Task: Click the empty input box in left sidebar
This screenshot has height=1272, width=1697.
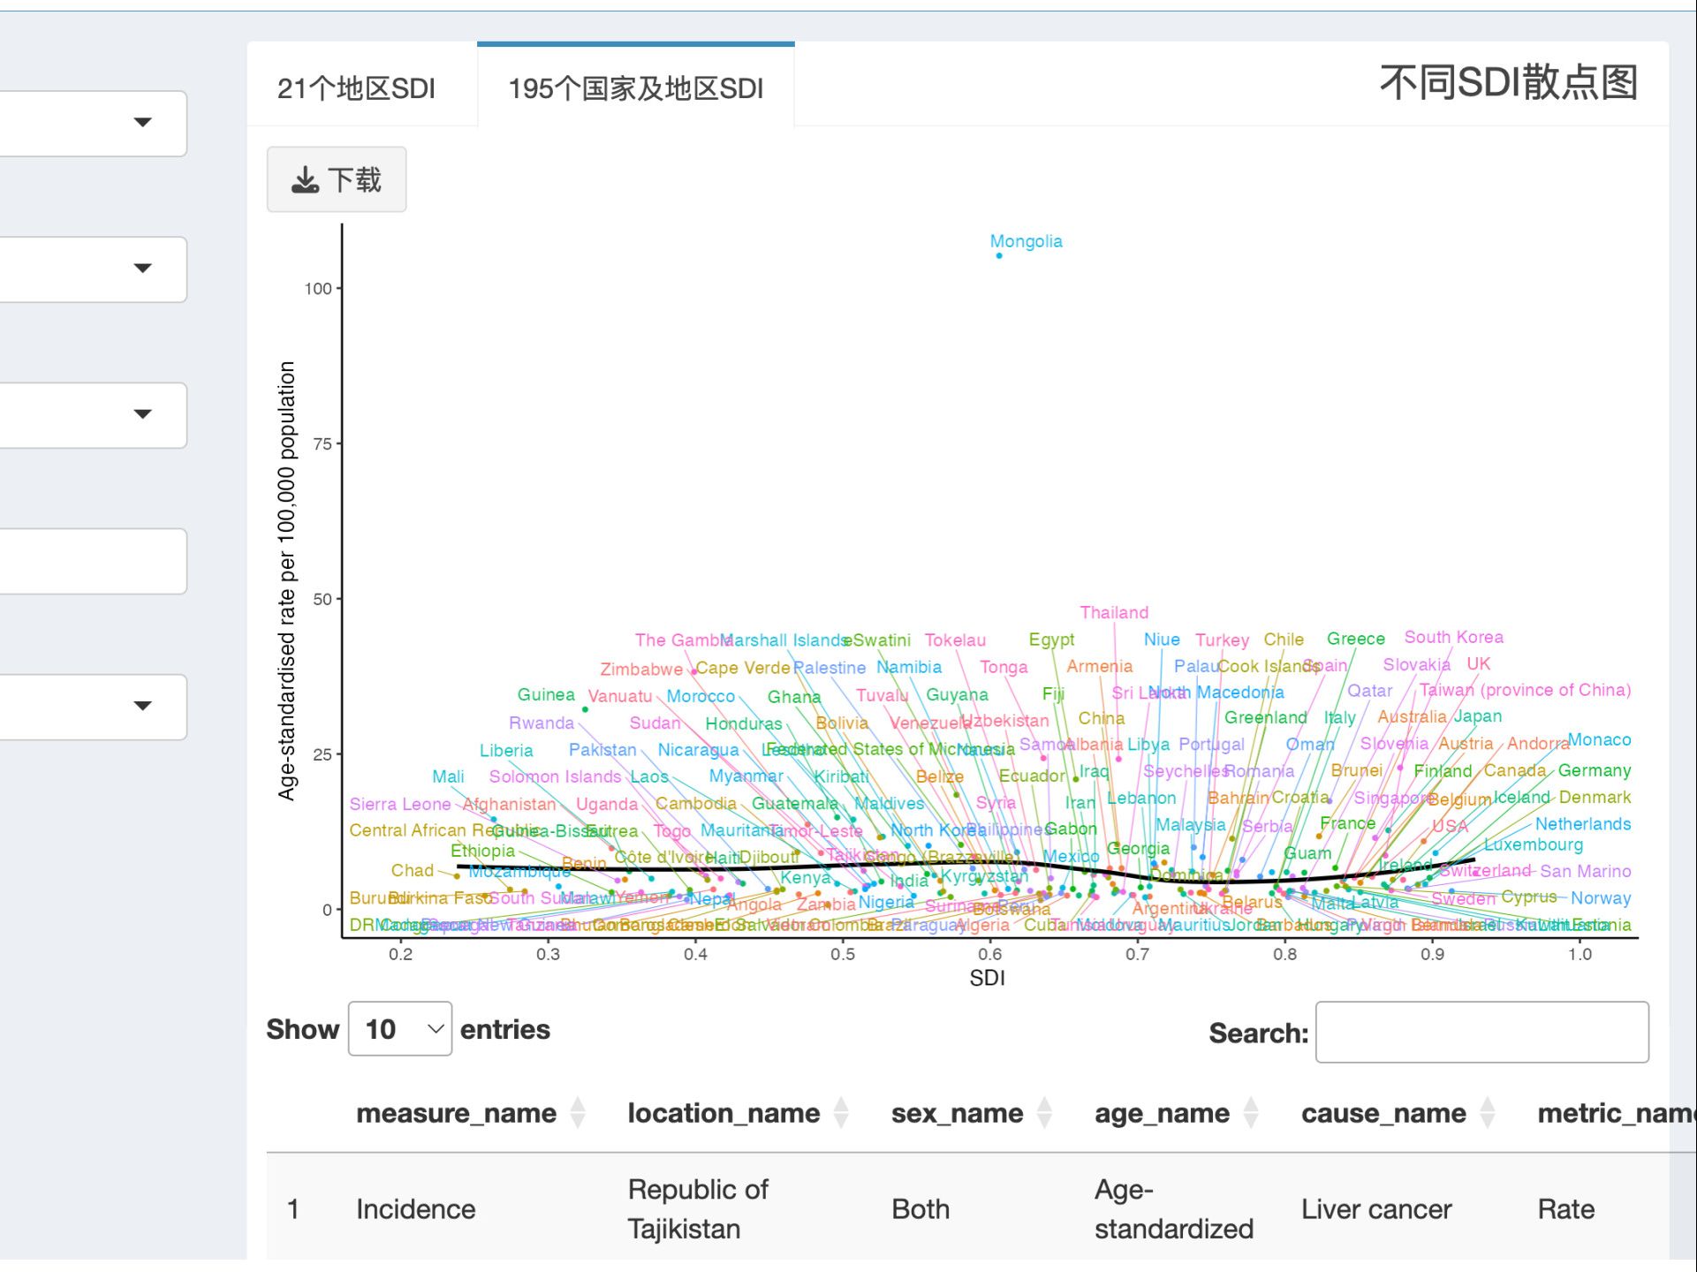Action: tap(93, 560)
